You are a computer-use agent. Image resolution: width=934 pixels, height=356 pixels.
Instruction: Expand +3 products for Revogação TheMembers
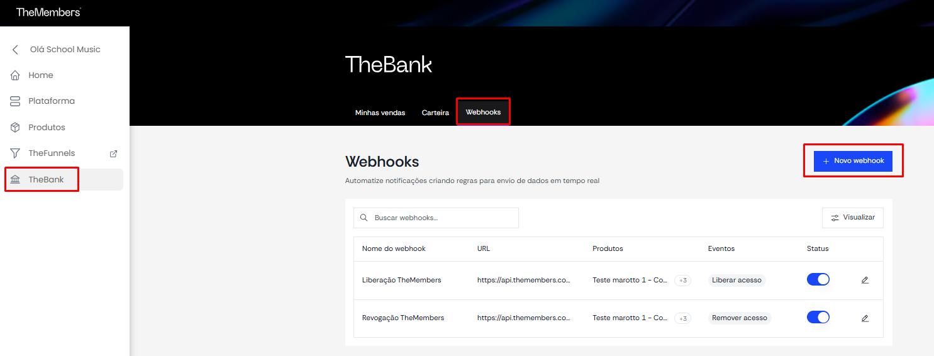682,318
